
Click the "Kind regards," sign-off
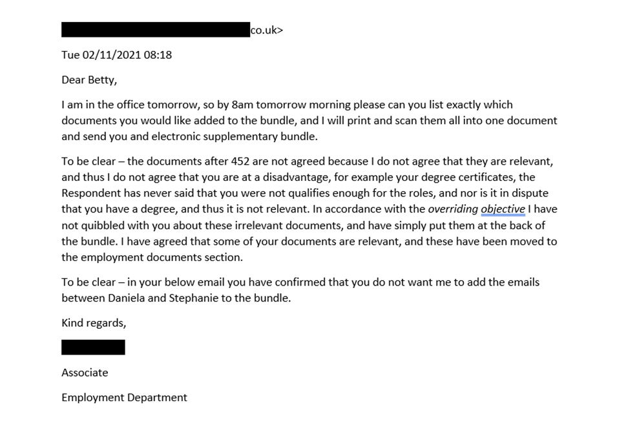point(94,323)
